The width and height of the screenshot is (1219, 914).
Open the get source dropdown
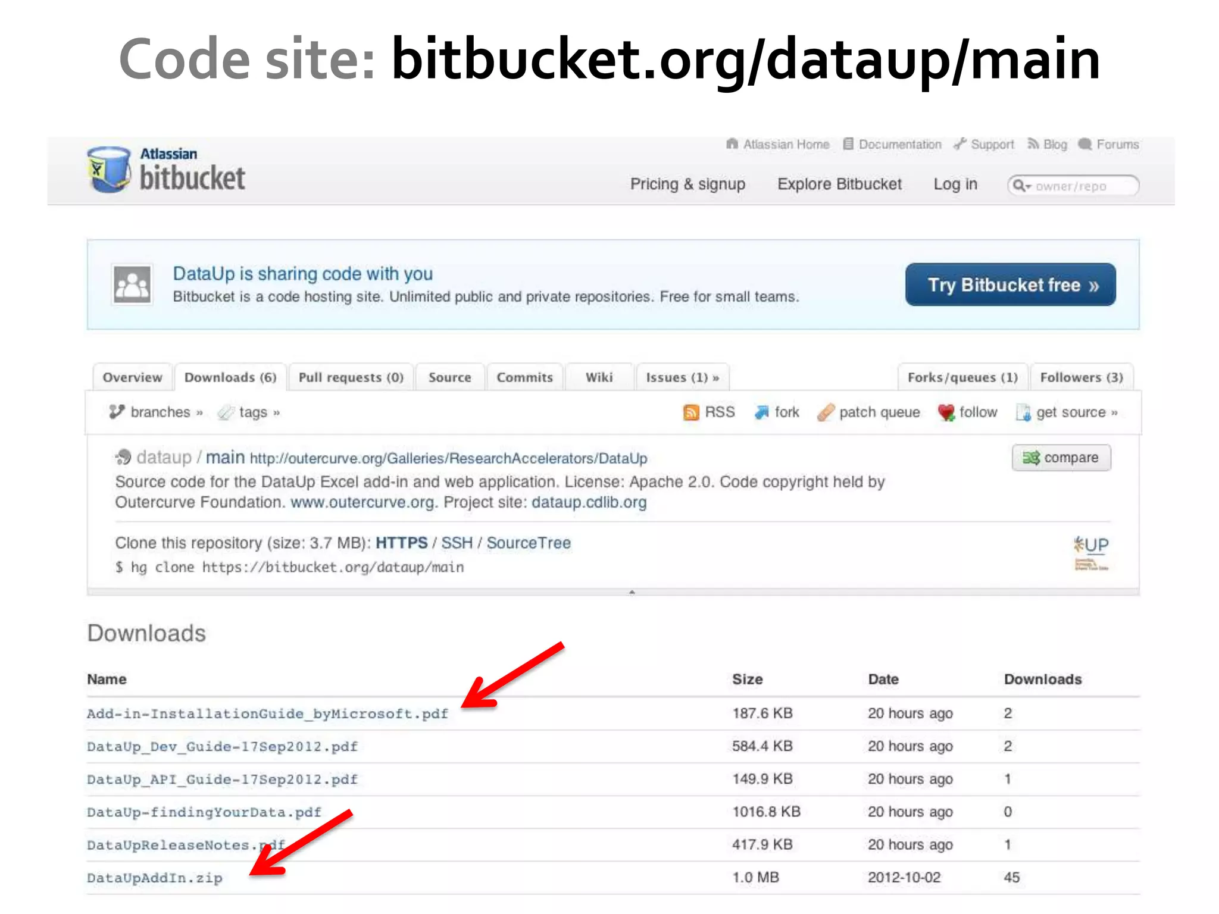point(1067,412)
